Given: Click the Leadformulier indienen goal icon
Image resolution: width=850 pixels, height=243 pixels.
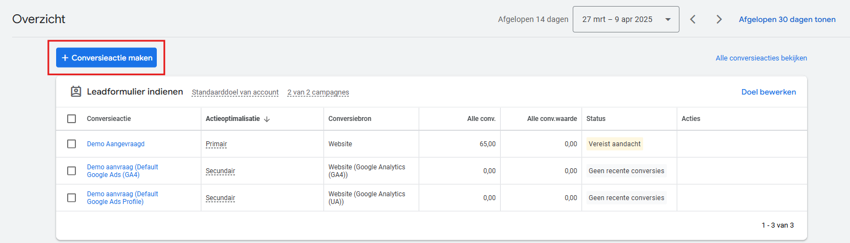Looking at the screenshot, I should [x=76, y=92].
